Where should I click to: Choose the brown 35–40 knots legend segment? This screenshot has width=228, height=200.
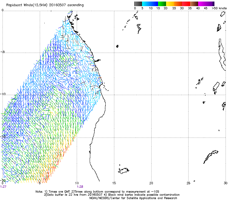(x=194, y=4)
